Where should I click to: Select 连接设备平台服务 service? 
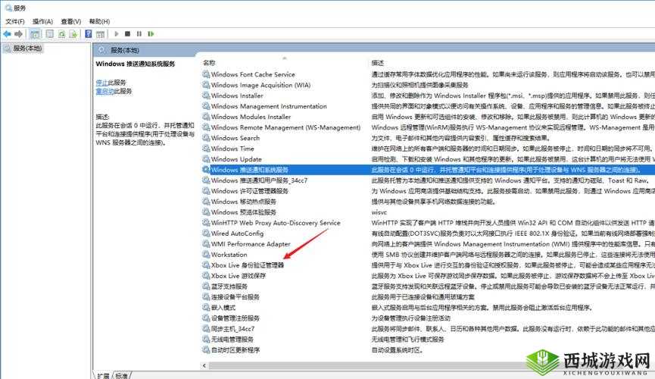(x=235, y=297)
